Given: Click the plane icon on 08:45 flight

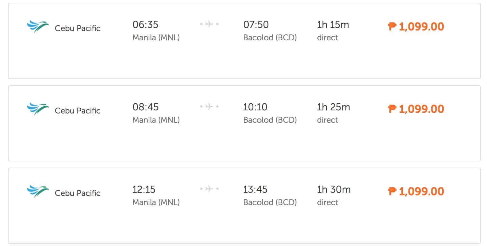Looking at the screenshot, I should coord(209,106).
